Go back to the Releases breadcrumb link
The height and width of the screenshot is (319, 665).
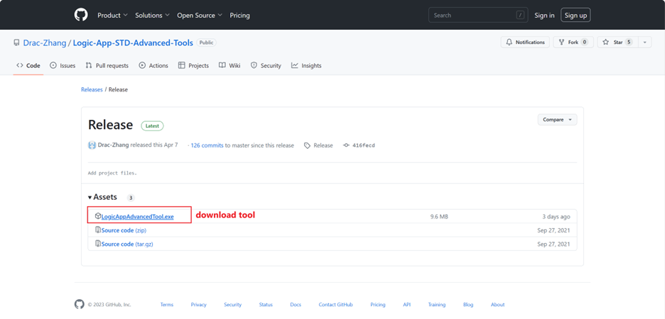(x=92, y=90)
